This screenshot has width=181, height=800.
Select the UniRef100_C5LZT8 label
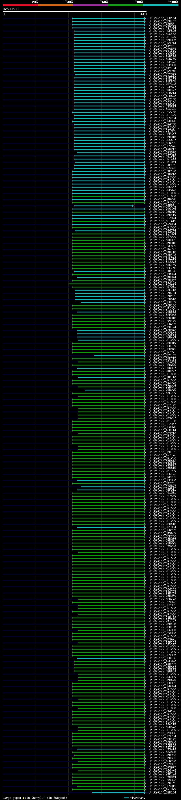(162, 290)
